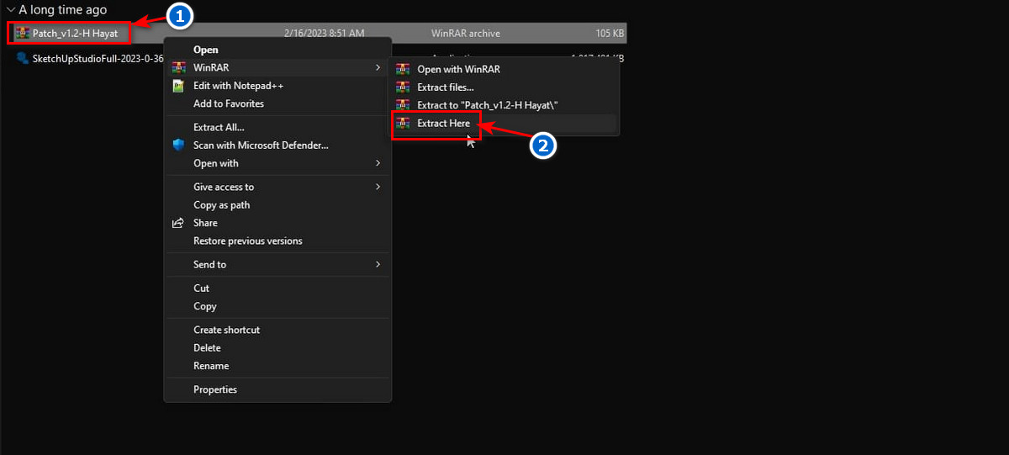1009x455 pixels.
Task: Select Rename from the context menu
Action: coord(211,366)
